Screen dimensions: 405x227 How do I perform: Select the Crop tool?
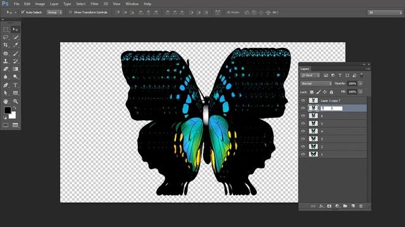pos(6,45)
